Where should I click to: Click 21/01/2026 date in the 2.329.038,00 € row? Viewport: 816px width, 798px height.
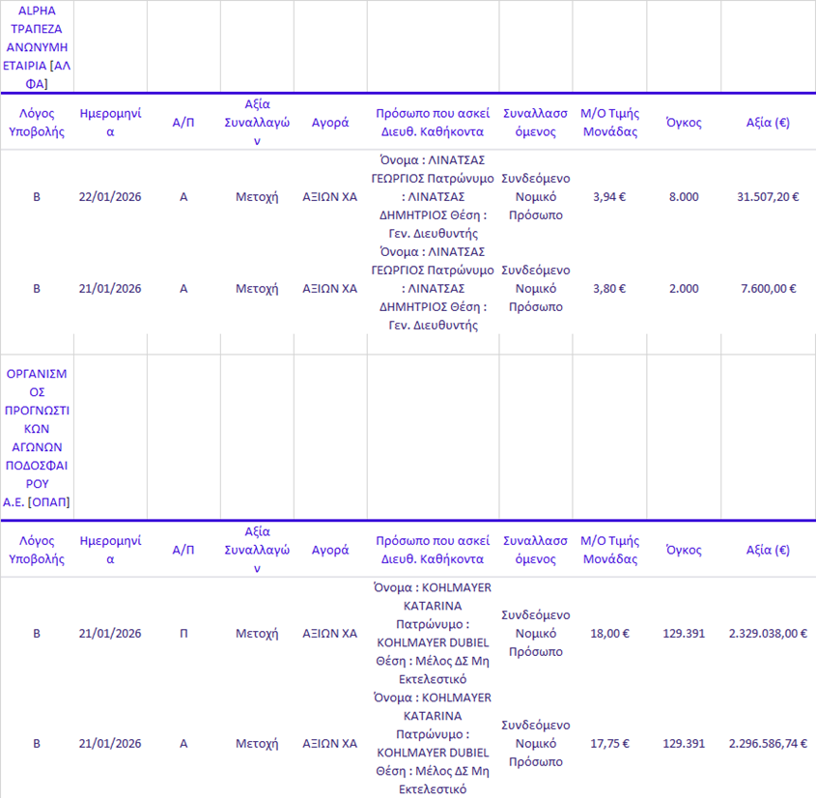coord(110,634)
